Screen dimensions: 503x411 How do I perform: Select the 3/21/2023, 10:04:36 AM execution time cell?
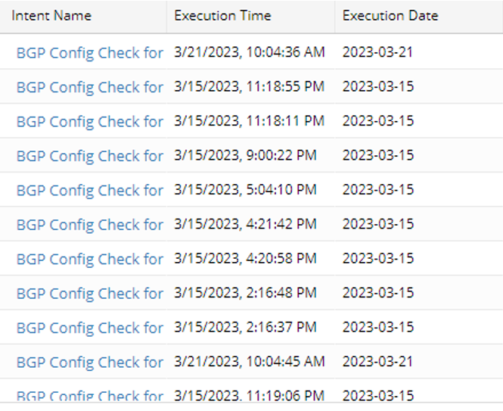point(249,52)
